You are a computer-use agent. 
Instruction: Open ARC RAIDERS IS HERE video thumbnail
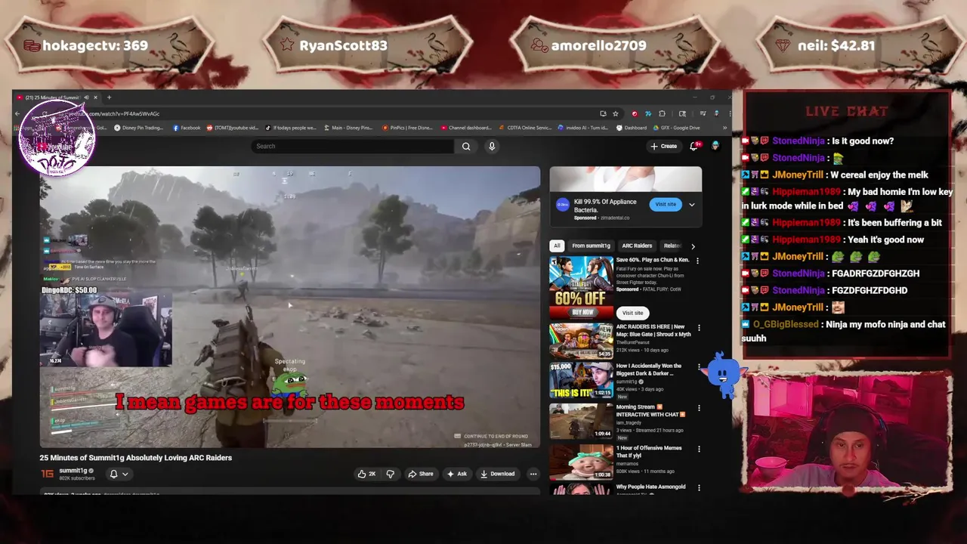[581, 340]
